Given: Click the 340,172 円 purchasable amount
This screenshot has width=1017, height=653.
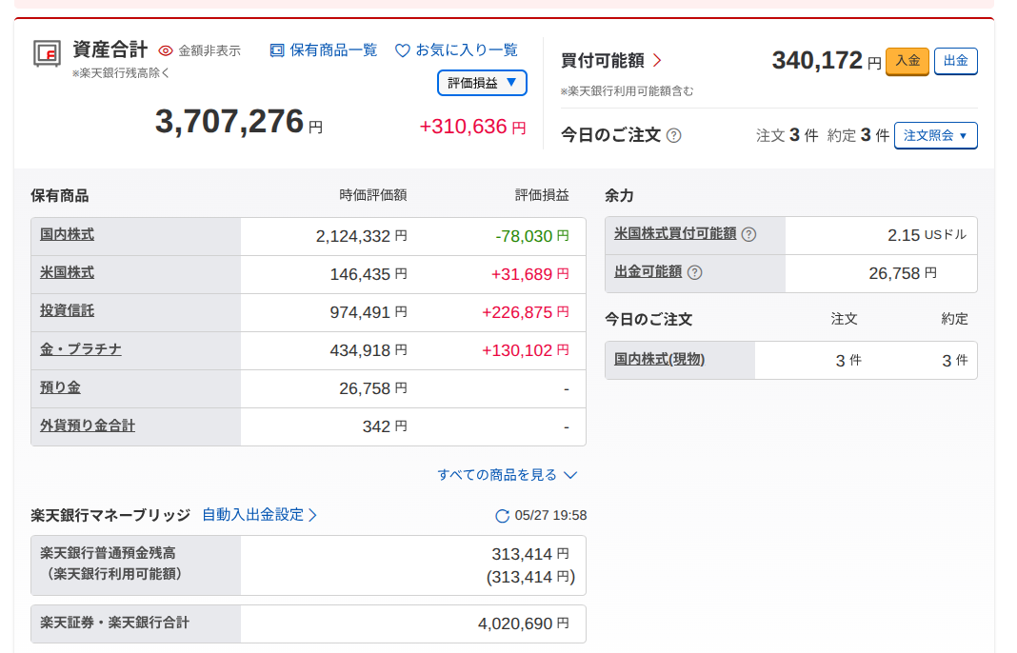Looking at the screenshot, I should point(827,60).
